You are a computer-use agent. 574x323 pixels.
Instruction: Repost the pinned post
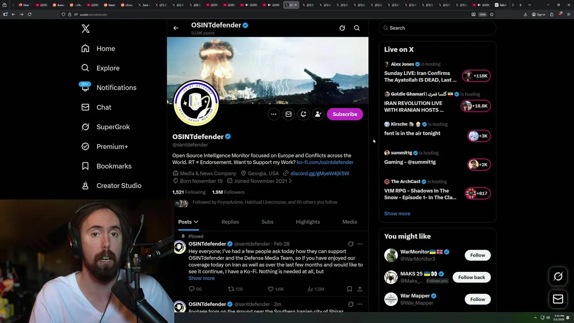coord(235,289)
